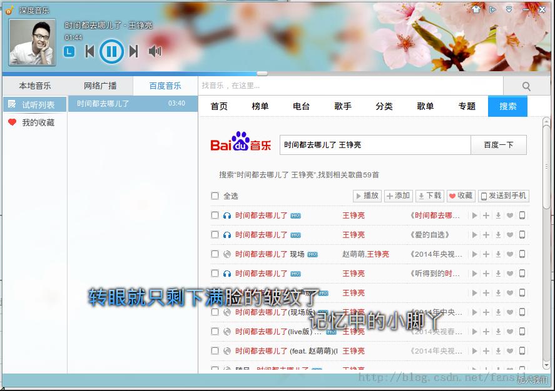Open the 榜单 charts tab
This screenshot has height=391, width=555.
(x=260, y=106)
